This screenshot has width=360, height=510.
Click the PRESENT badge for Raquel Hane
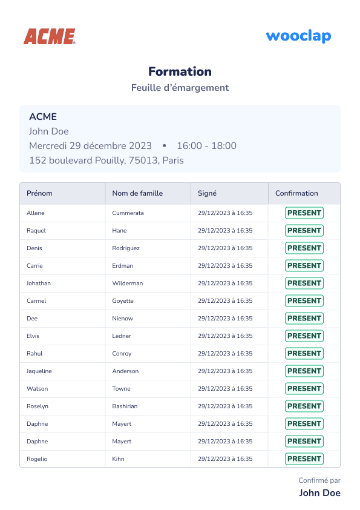coord(304,231)
